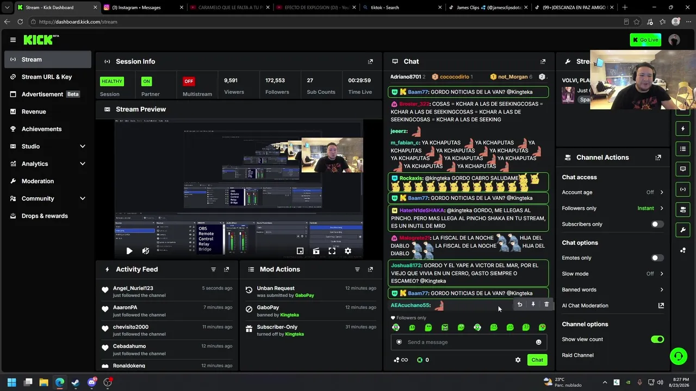This screenshot has width=696, height=391.
Task: Open Account age setting options
Action: [x=613, y=192]
